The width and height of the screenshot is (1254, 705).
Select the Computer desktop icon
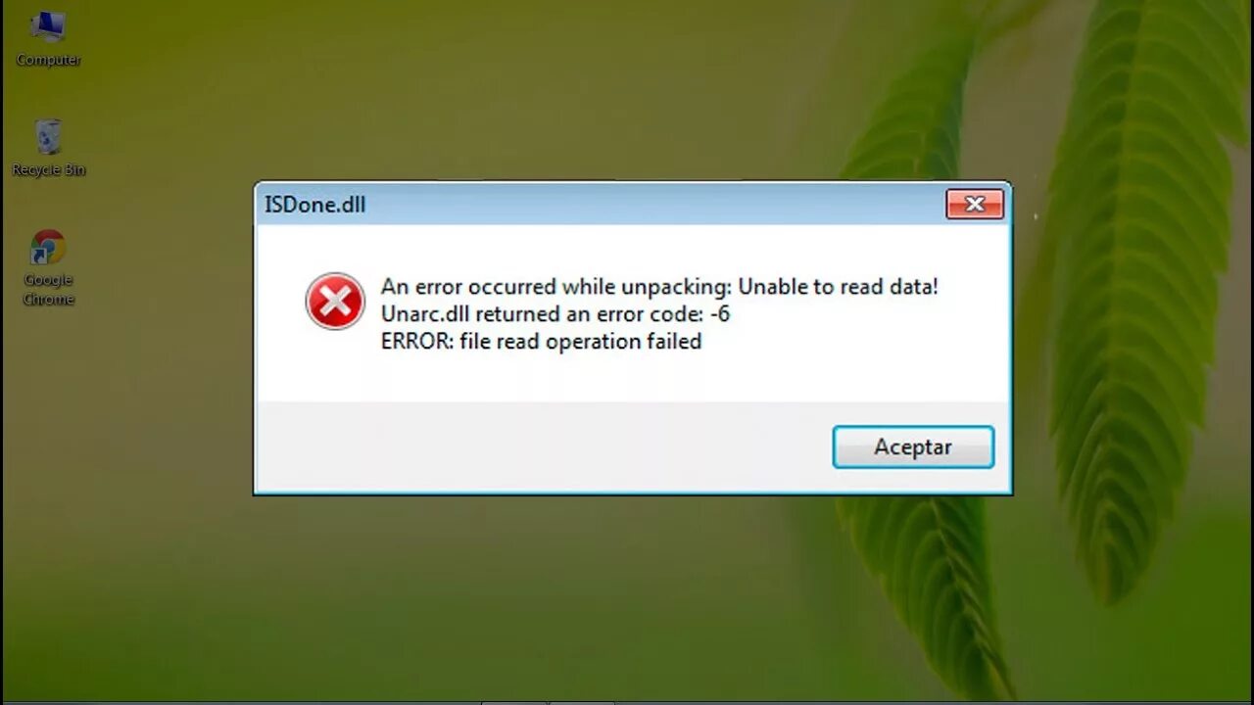[48, 25]
